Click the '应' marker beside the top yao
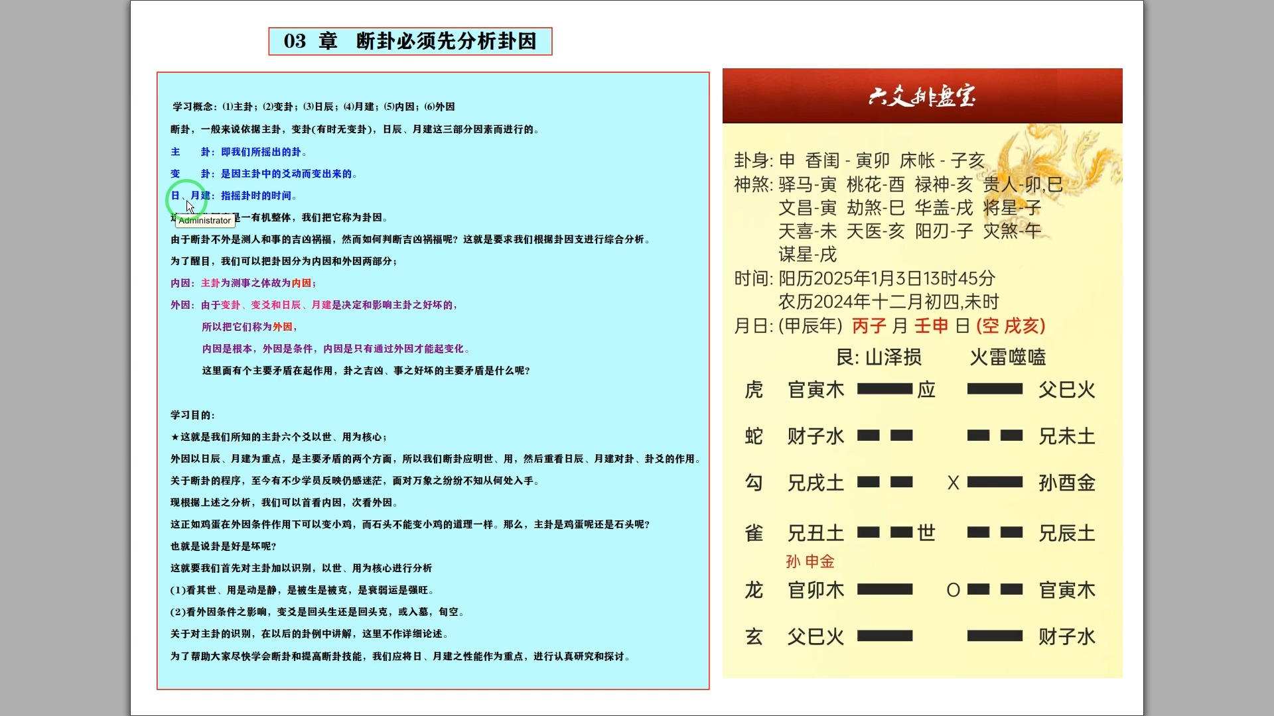Screen dimensions: 1274x716 927,390
